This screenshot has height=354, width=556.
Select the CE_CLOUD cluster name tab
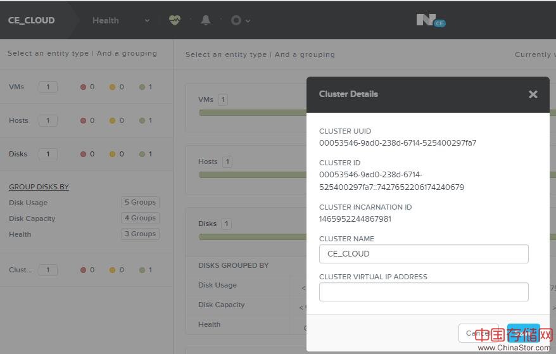32,20
